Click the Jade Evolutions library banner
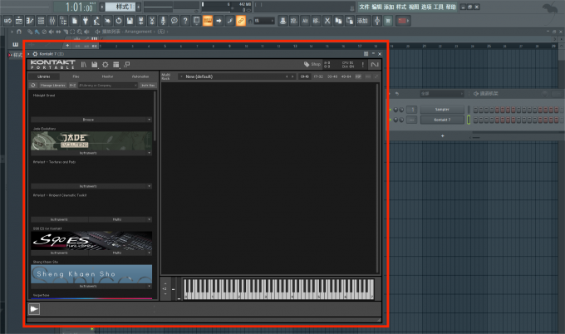Screen dimensions: 565x334 [x=91, y=141]
